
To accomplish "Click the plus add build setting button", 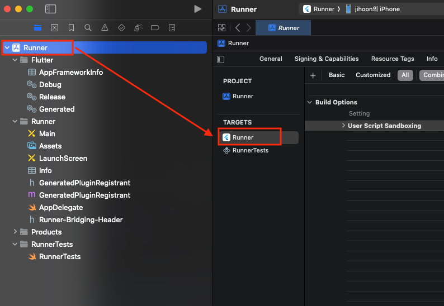I will (x=313, y=75).
